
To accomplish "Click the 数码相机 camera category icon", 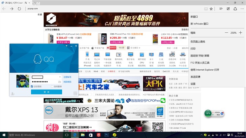I will (x=119, y=55).
